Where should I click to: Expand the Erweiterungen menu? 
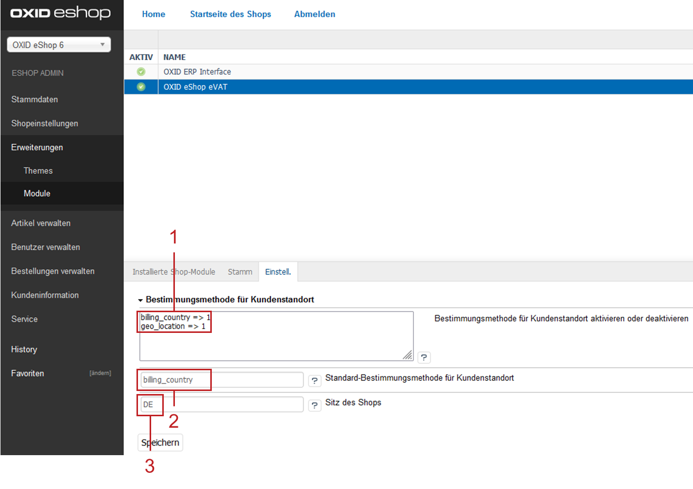coord(37,148)
